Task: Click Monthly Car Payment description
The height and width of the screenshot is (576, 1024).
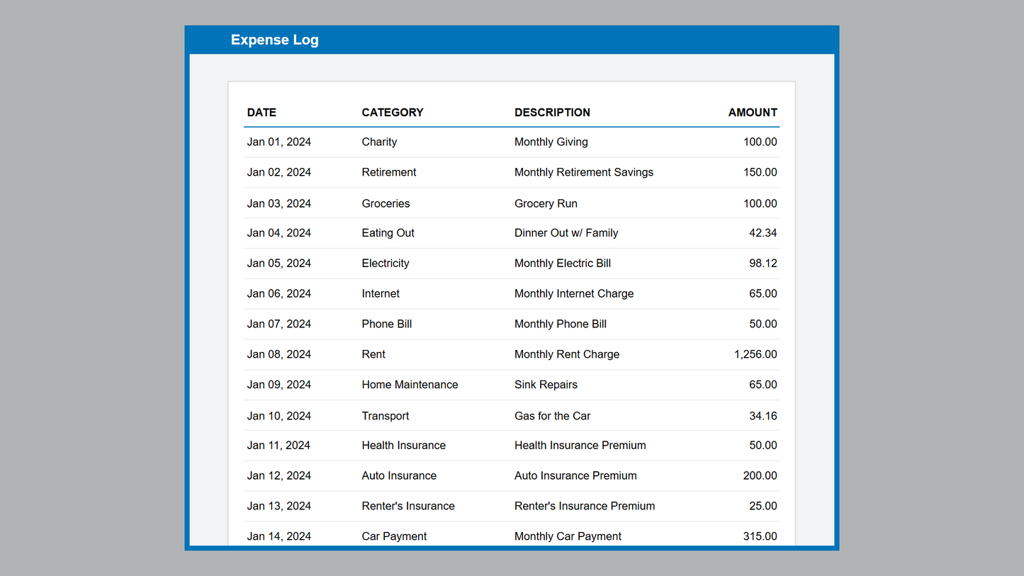Action: click(x=568, y=536)
